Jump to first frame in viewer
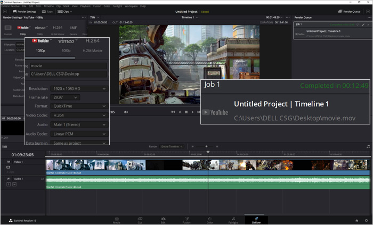The height and width of the screenshot is (225, 373). pyautogui.click(x=173, y=112)
